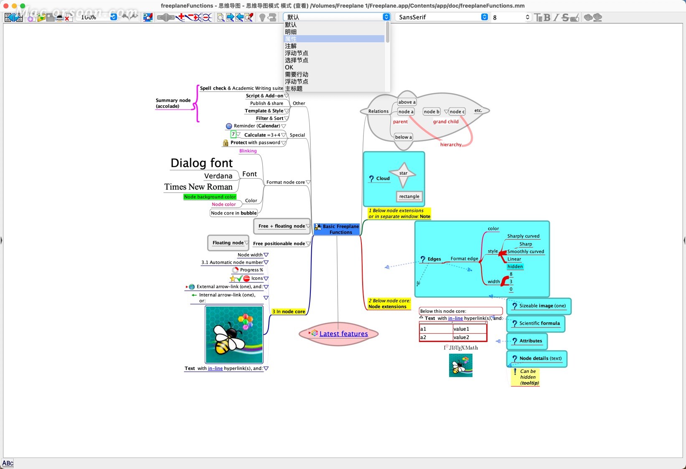This screenshot has height=469, width=686.
Task: Click green Node background color node
Action: (210, 197)
